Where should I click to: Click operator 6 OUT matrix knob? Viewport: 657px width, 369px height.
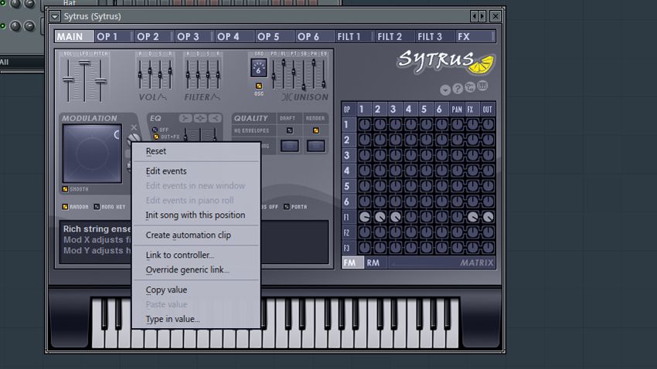click(488, 201)
